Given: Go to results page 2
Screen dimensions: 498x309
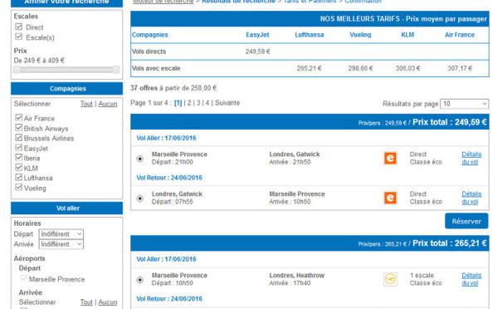Looking at the screenshot, I should [189, 103].
